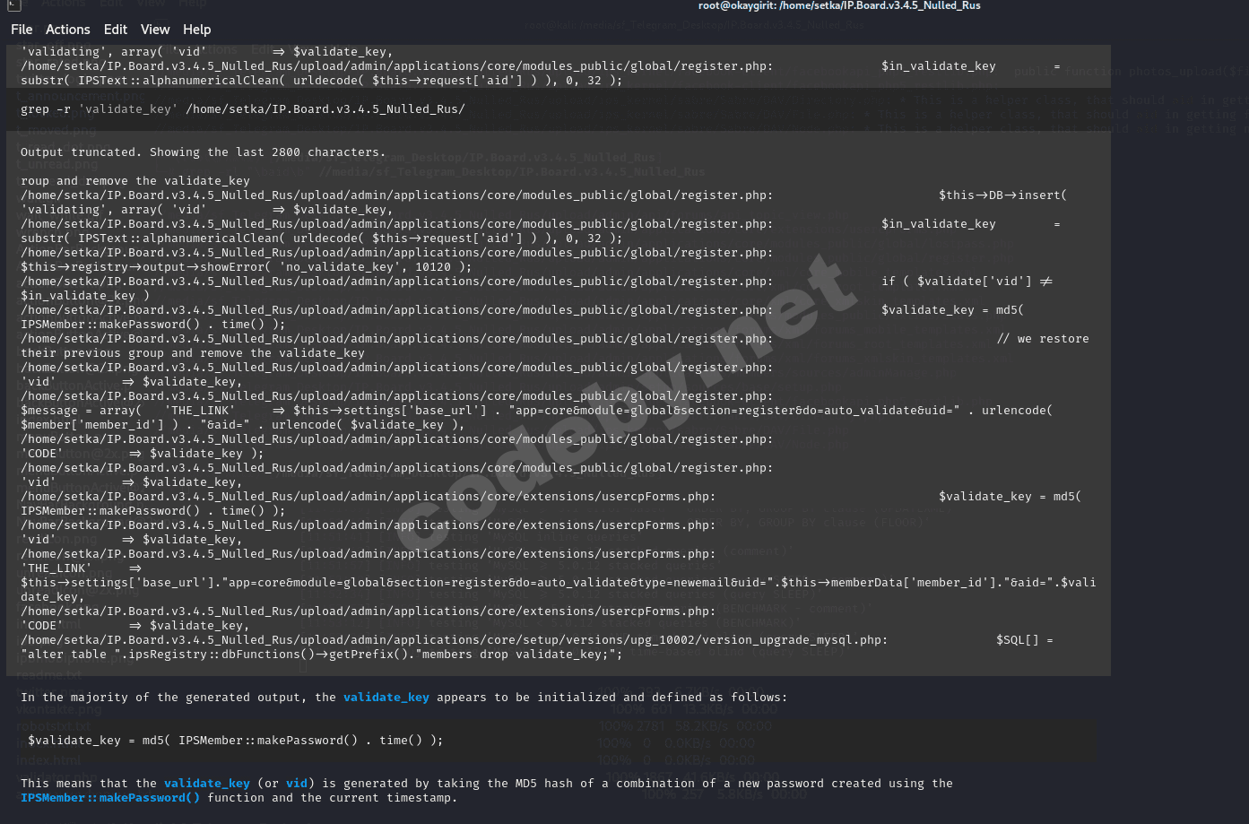Screen dimensions: 1249x824
Task: Click the root@okaygirit terminal window title
Action: 839,5
